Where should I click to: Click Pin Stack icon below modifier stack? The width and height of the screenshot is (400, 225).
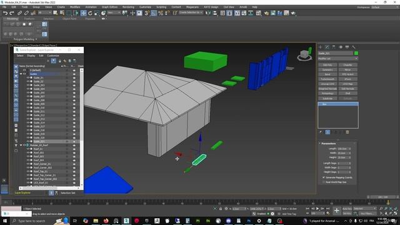pyautogui.click(x=321, y=132)
